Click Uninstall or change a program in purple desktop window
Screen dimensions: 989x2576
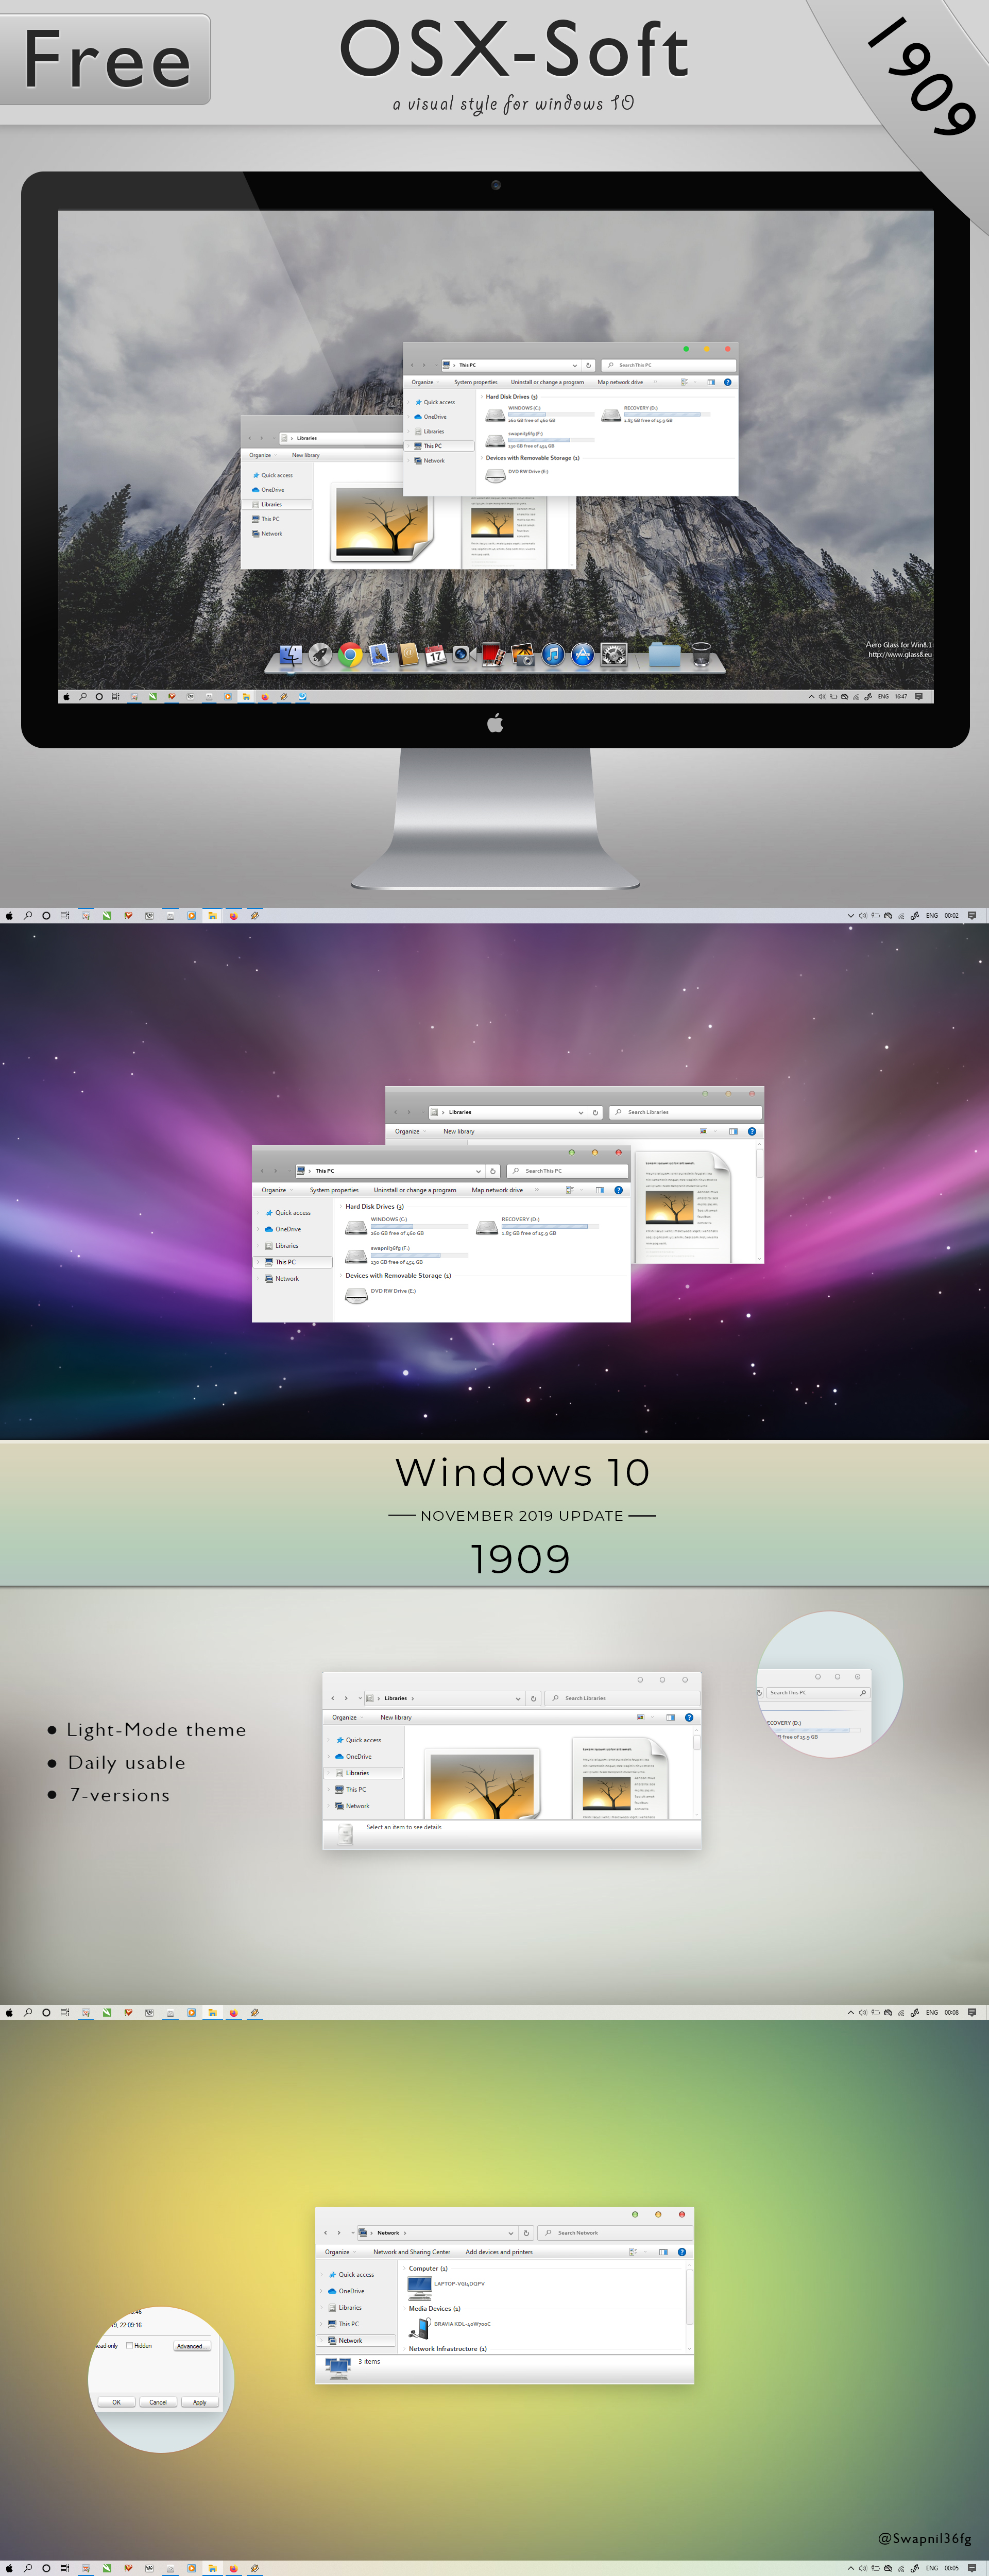pyautogui.click(x=415, y=1190)
